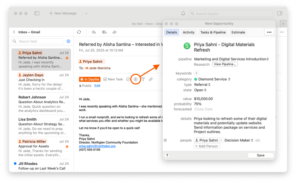Refresh mail with the sync icon
The image size is (296, 183).
click(x=79, y=32)
